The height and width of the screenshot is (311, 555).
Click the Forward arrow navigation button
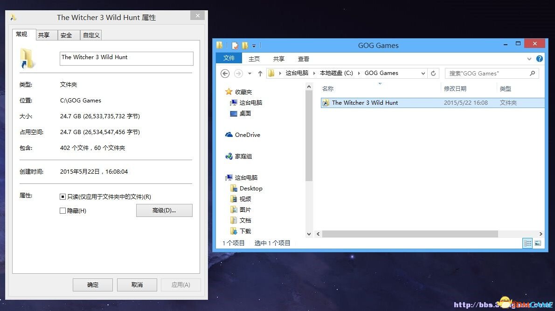pos(239,73)
